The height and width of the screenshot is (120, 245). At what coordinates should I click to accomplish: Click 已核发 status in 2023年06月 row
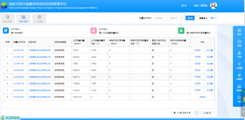pos(198,90)
